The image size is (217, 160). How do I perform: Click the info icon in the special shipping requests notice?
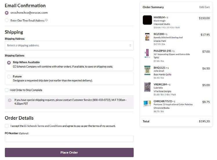click(10, 100)
